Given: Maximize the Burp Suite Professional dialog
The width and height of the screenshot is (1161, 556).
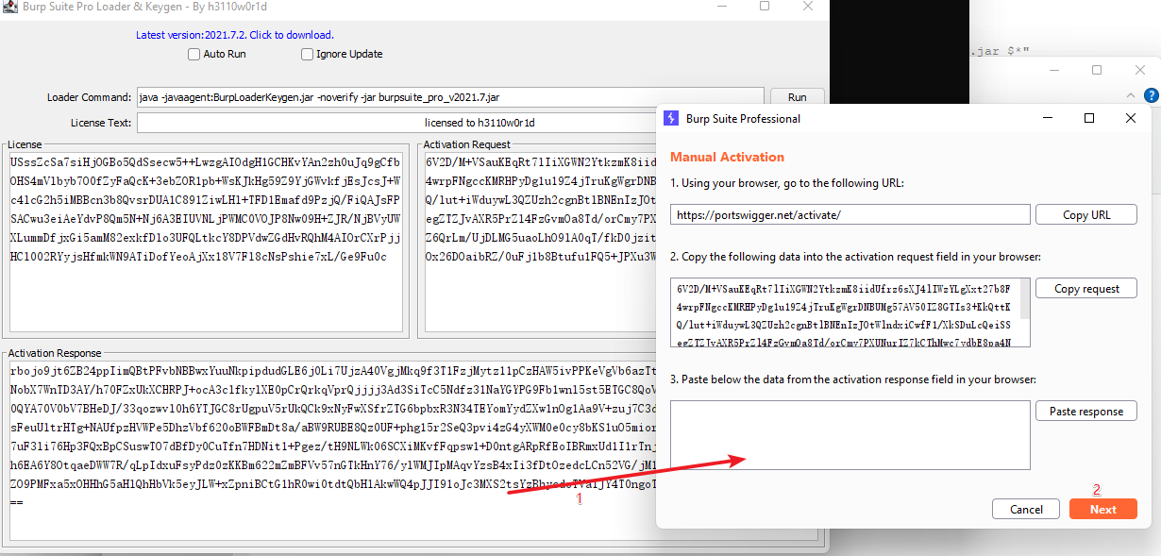Looking at the screenshot, I should 1088,118.
